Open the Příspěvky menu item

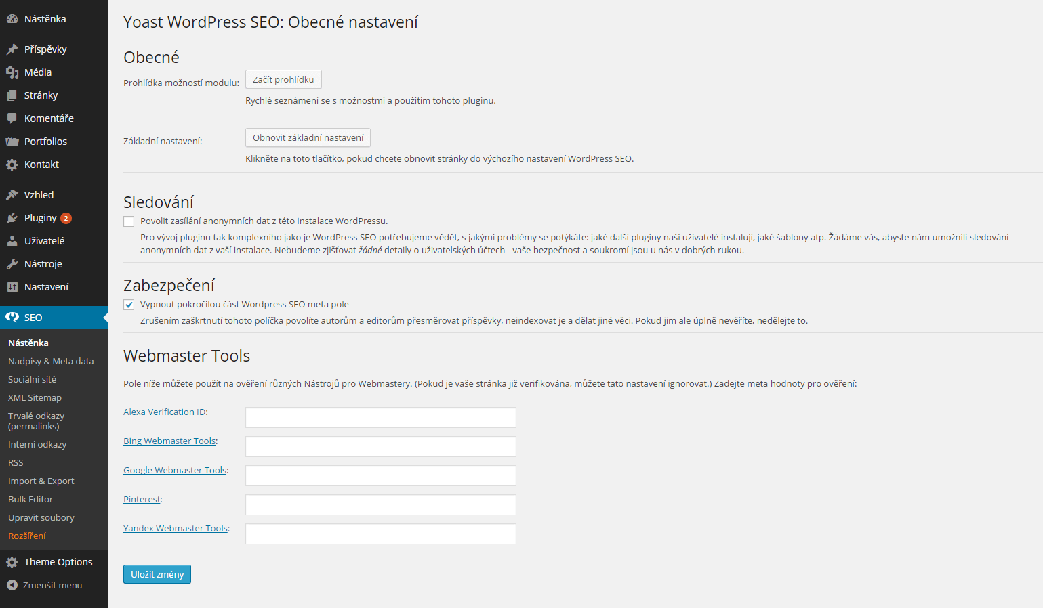pyautogui.click(x=54, y=49)
